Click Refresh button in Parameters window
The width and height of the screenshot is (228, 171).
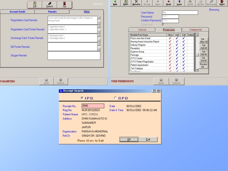[x=50, y=5]
